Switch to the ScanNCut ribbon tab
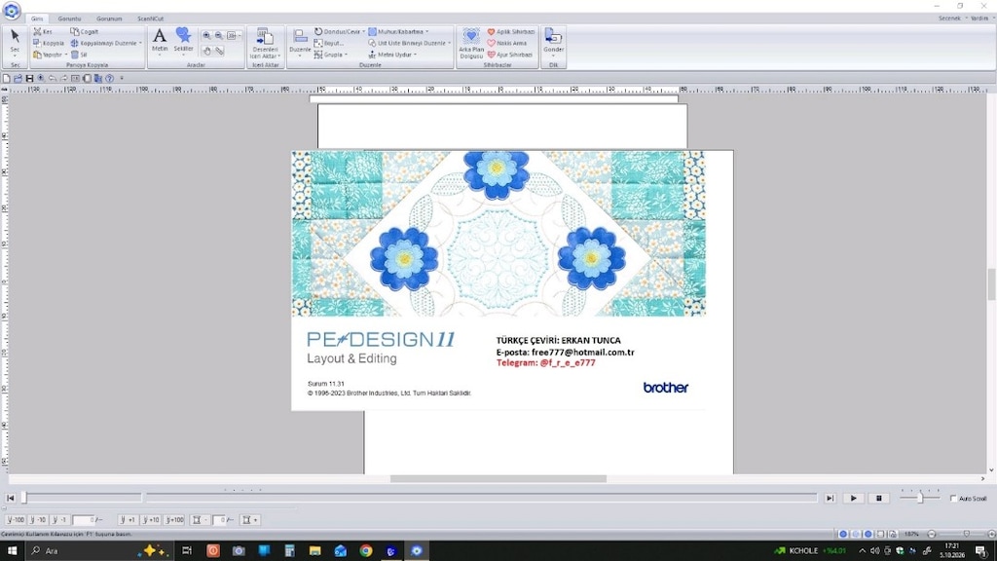The height and width of the screenshot is (561, 997). [x=150, y=19]
